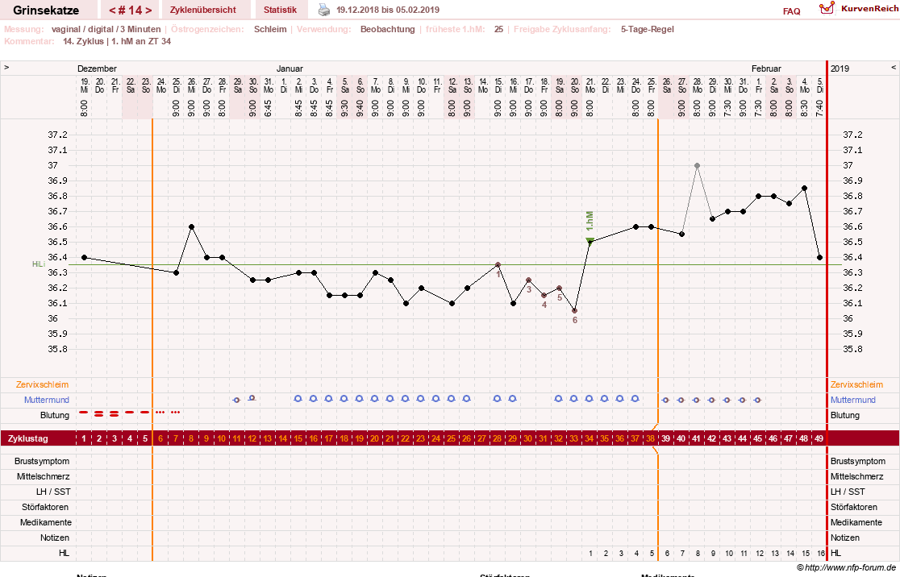This screenshot has width=900, height=577.
Task: Click the left Mittelschmerz row label
Action: (43, 476)
